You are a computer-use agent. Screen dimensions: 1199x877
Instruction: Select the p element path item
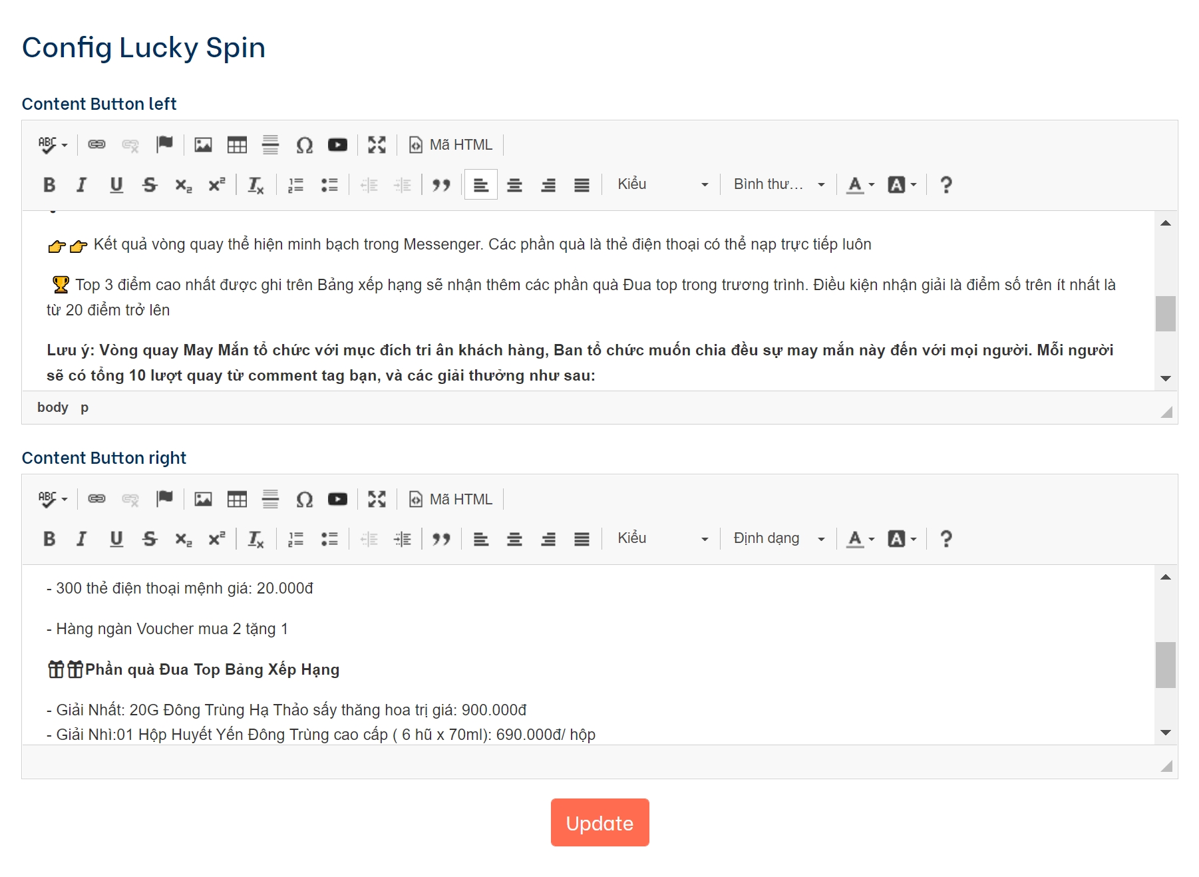pos(85,407)
